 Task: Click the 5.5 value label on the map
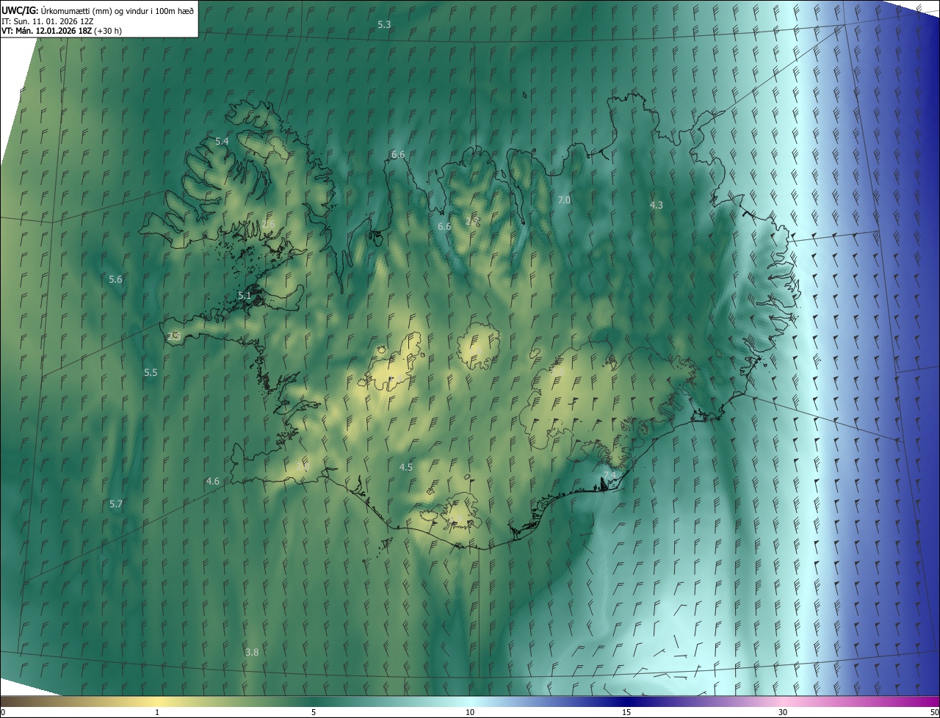tap(151, 372)
